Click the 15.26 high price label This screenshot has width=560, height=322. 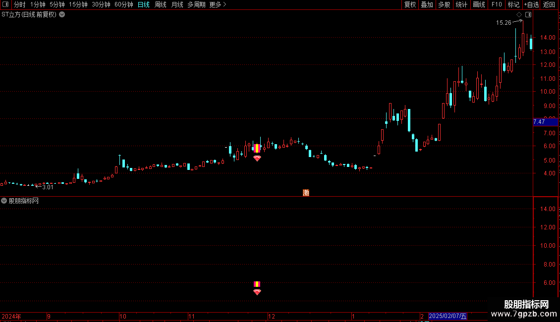pyautogui.click(x=504, y=23)
